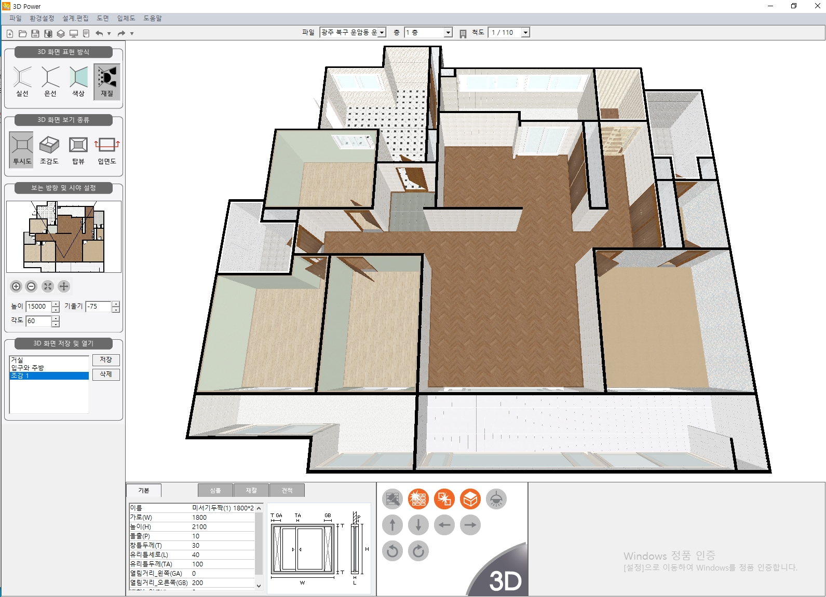Click the 삭제 delete view button
The image size is (826, 597).
[x=106, y=374]
